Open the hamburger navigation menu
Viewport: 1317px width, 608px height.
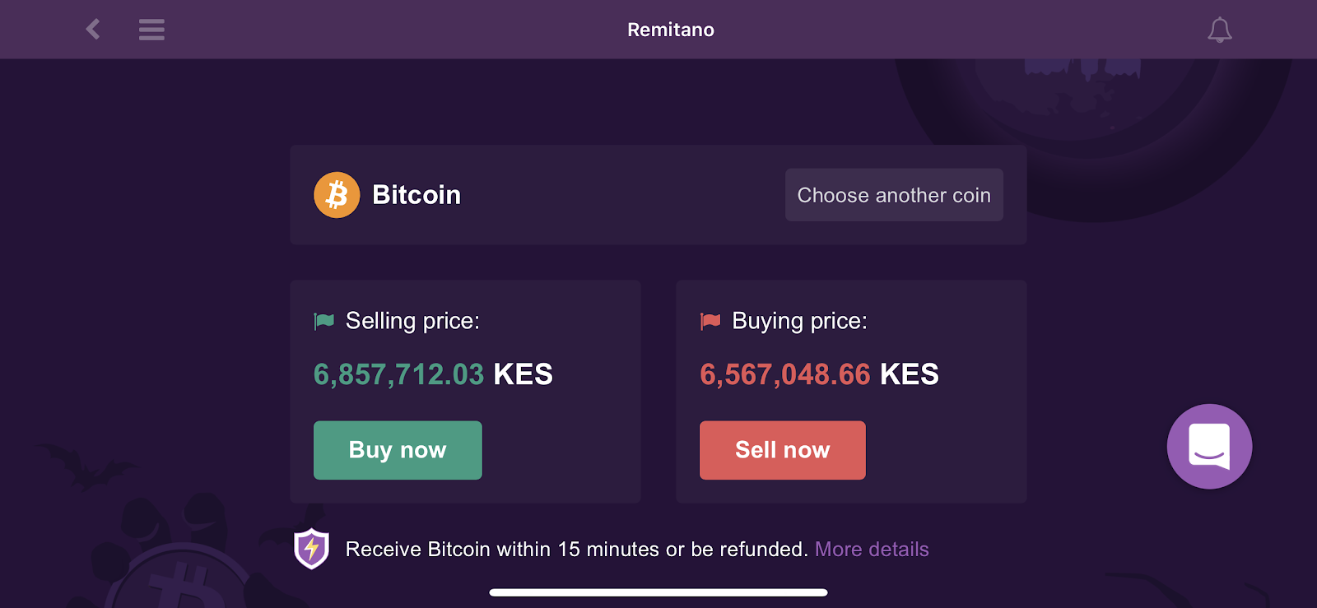(x=151, y=29)
